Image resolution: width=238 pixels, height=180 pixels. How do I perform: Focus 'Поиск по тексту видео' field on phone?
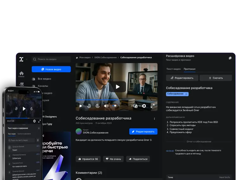[x=21, y=140]
